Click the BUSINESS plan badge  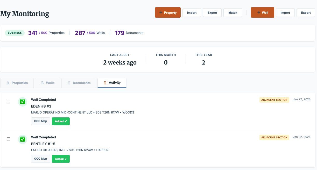point(15,33)
